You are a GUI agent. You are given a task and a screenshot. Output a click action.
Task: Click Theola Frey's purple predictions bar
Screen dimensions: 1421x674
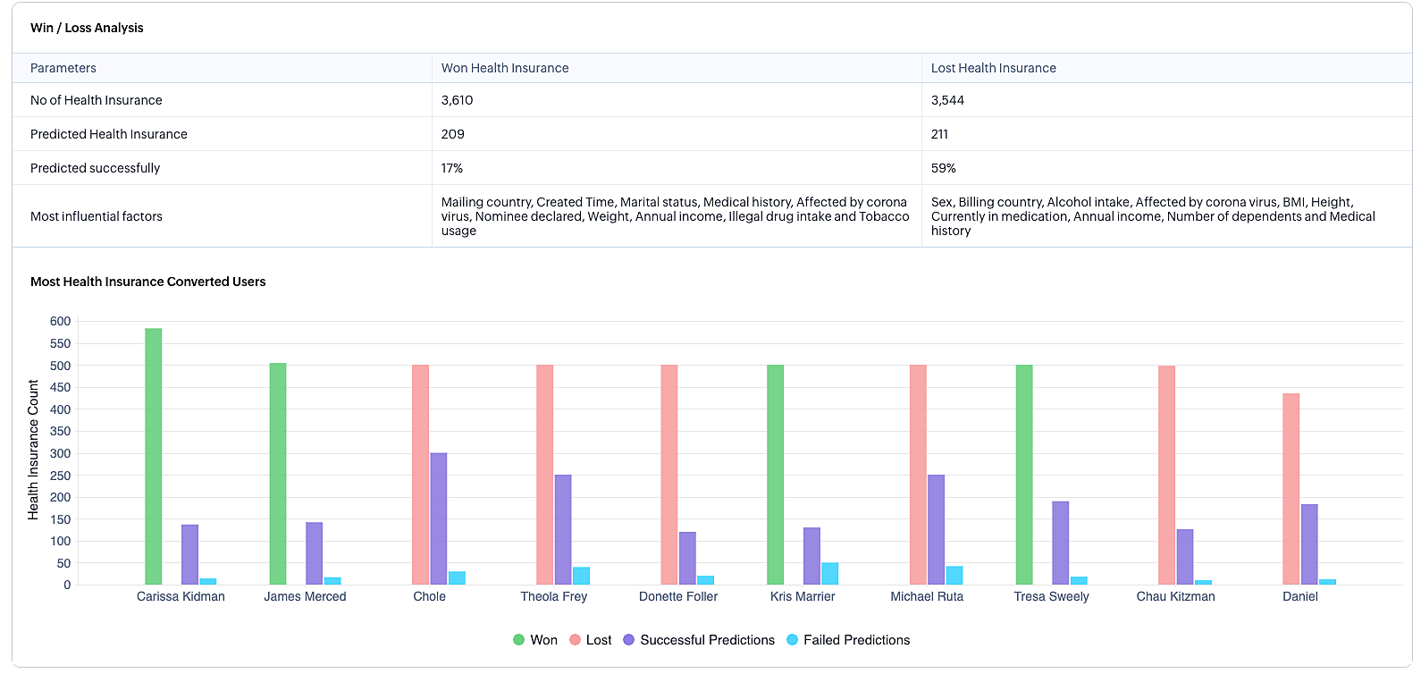click(563, 529)
